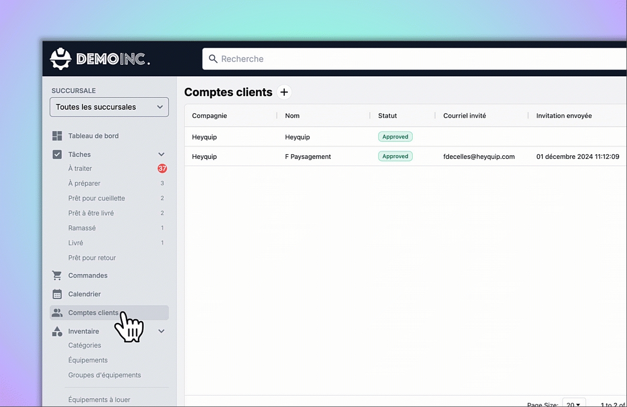Click the Inventaire shapes icon
Image resolution: width=627 pixels, height=407 pixels.
(x=57, y=331)
